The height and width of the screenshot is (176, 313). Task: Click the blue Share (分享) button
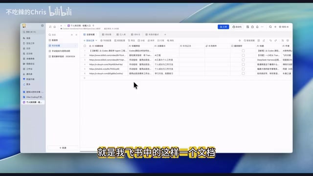point(223,27)
